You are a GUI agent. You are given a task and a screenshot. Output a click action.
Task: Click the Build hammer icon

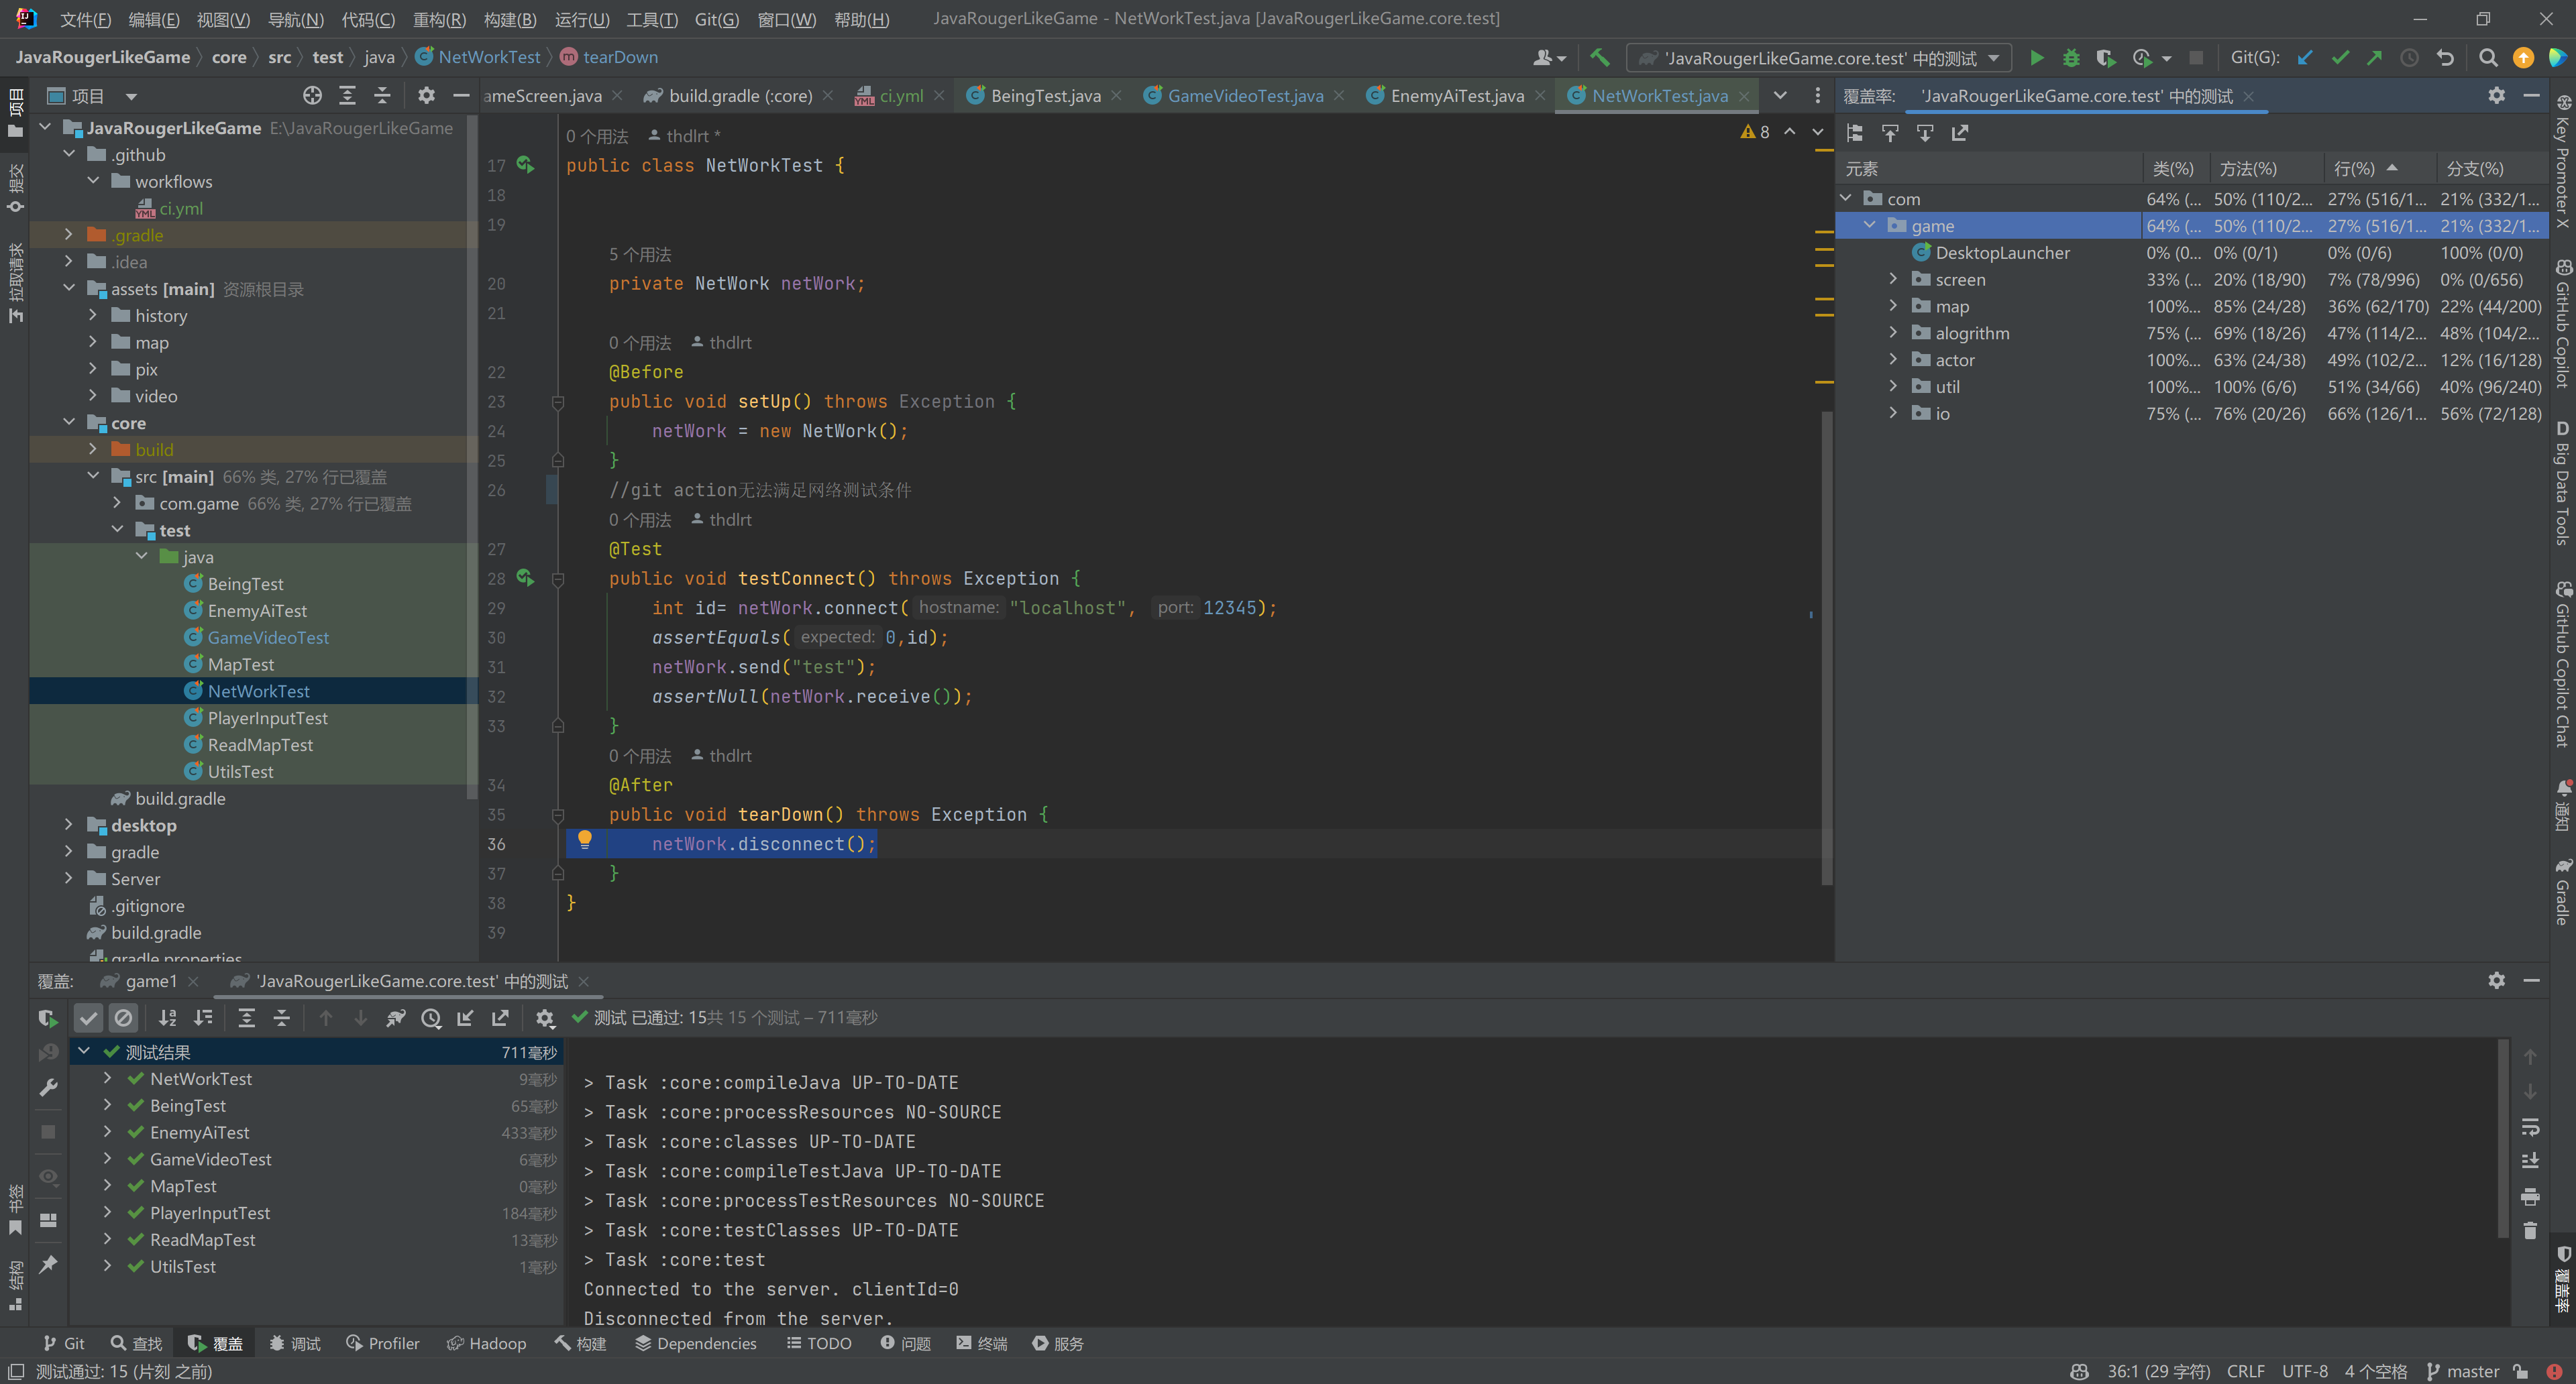coord(1600,58)
